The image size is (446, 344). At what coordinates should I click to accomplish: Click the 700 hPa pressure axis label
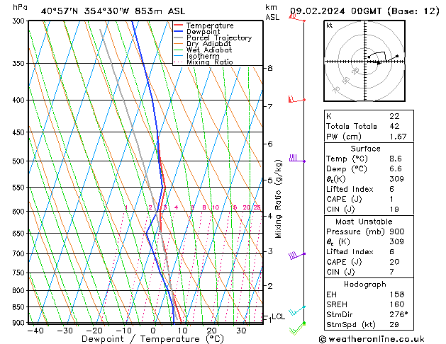coord(18,253)
